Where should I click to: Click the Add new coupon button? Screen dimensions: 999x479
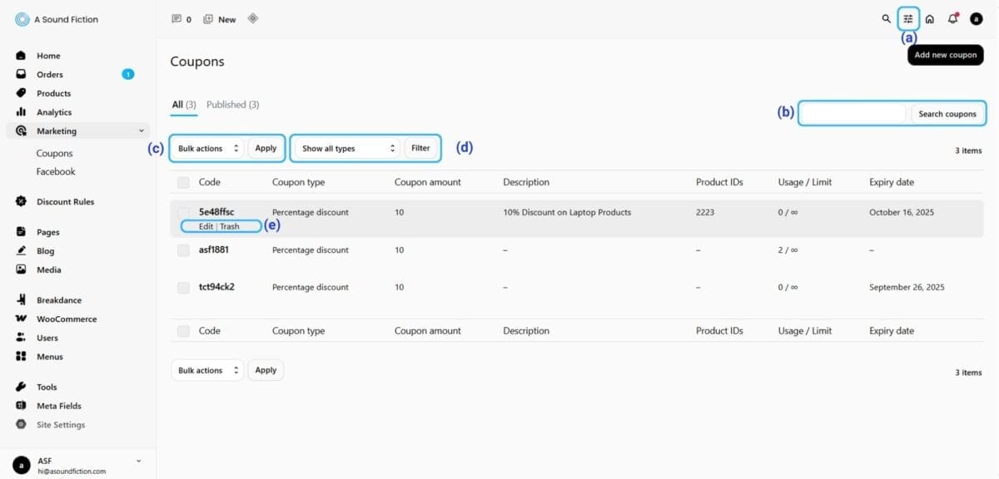pos(945,55)
